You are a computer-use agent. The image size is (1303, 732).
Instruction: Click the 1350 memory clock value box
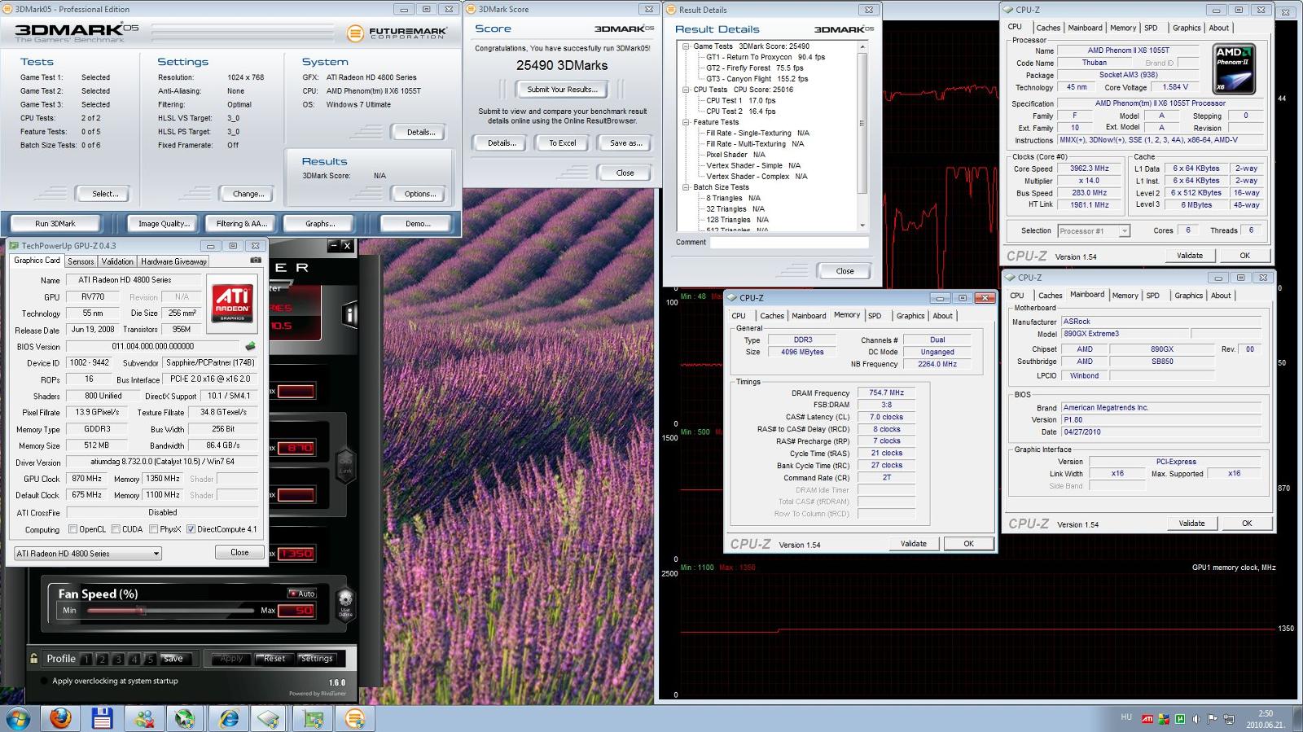[296, 554]
